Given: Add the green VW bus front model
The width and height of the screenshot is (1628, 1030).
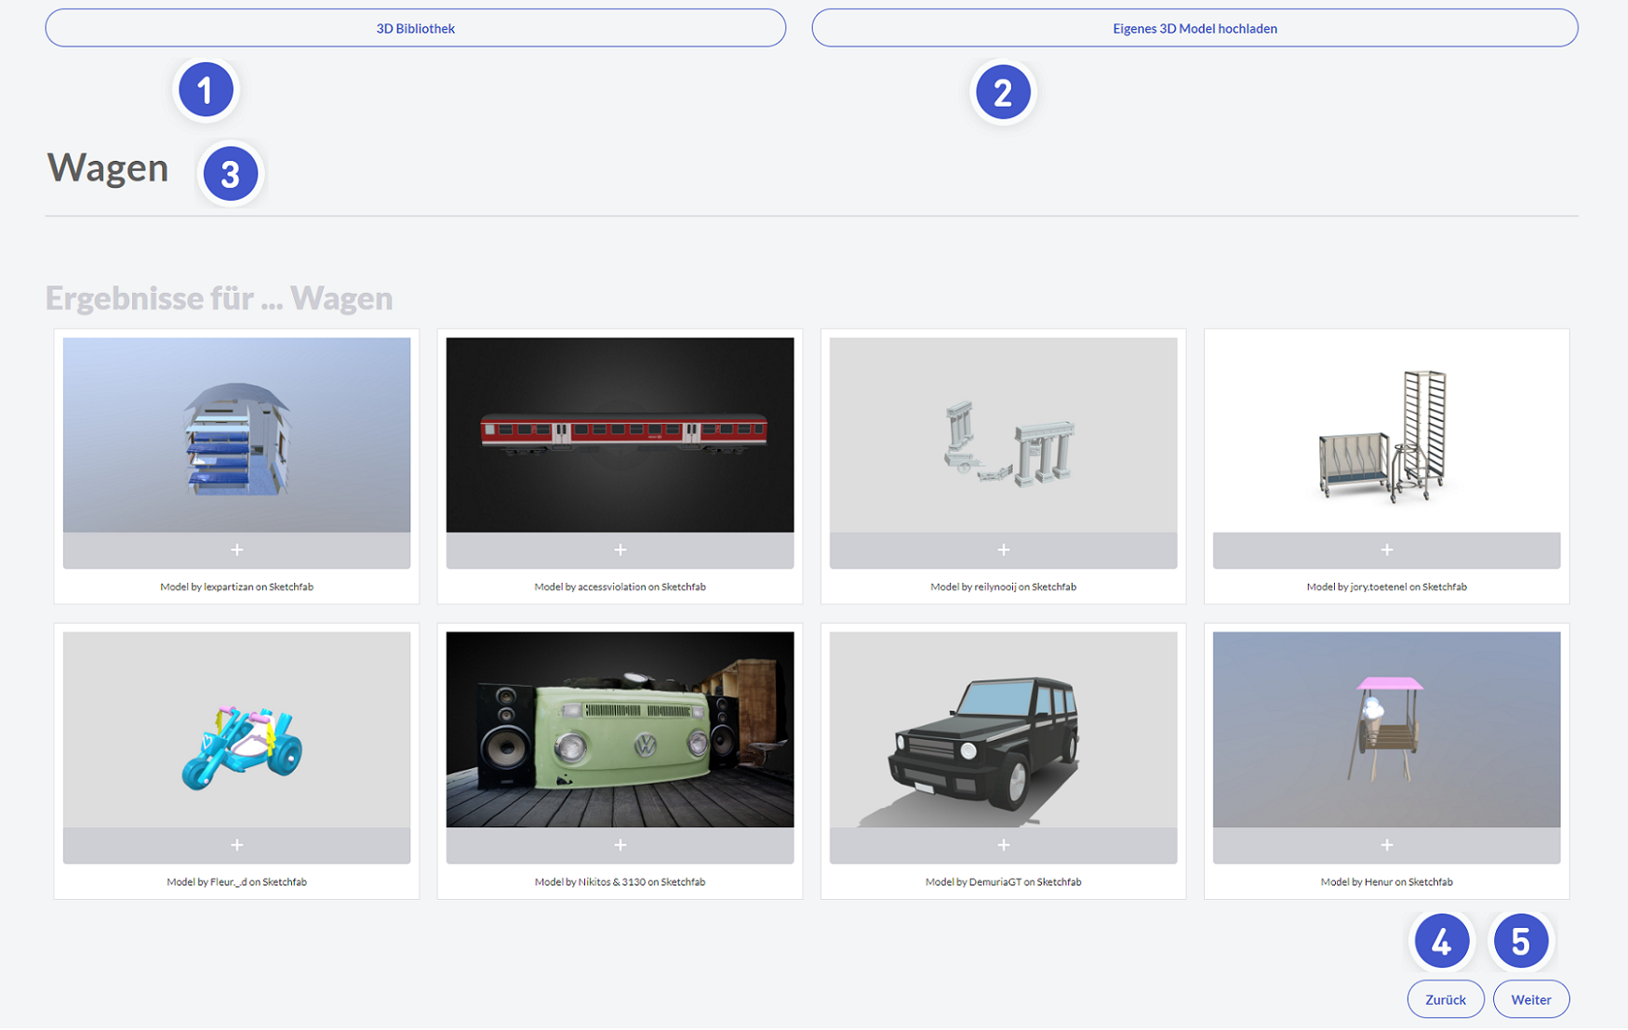Looking at the screenshot, I should [620, 845].
